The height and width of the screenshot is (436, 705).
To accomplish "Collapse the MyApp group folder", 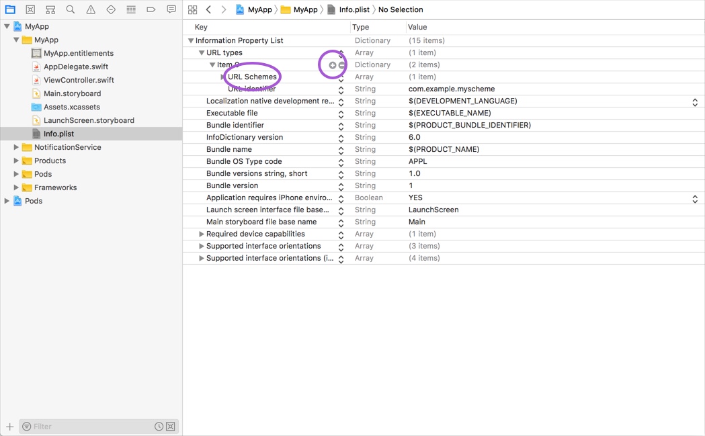I will point(16,40).
